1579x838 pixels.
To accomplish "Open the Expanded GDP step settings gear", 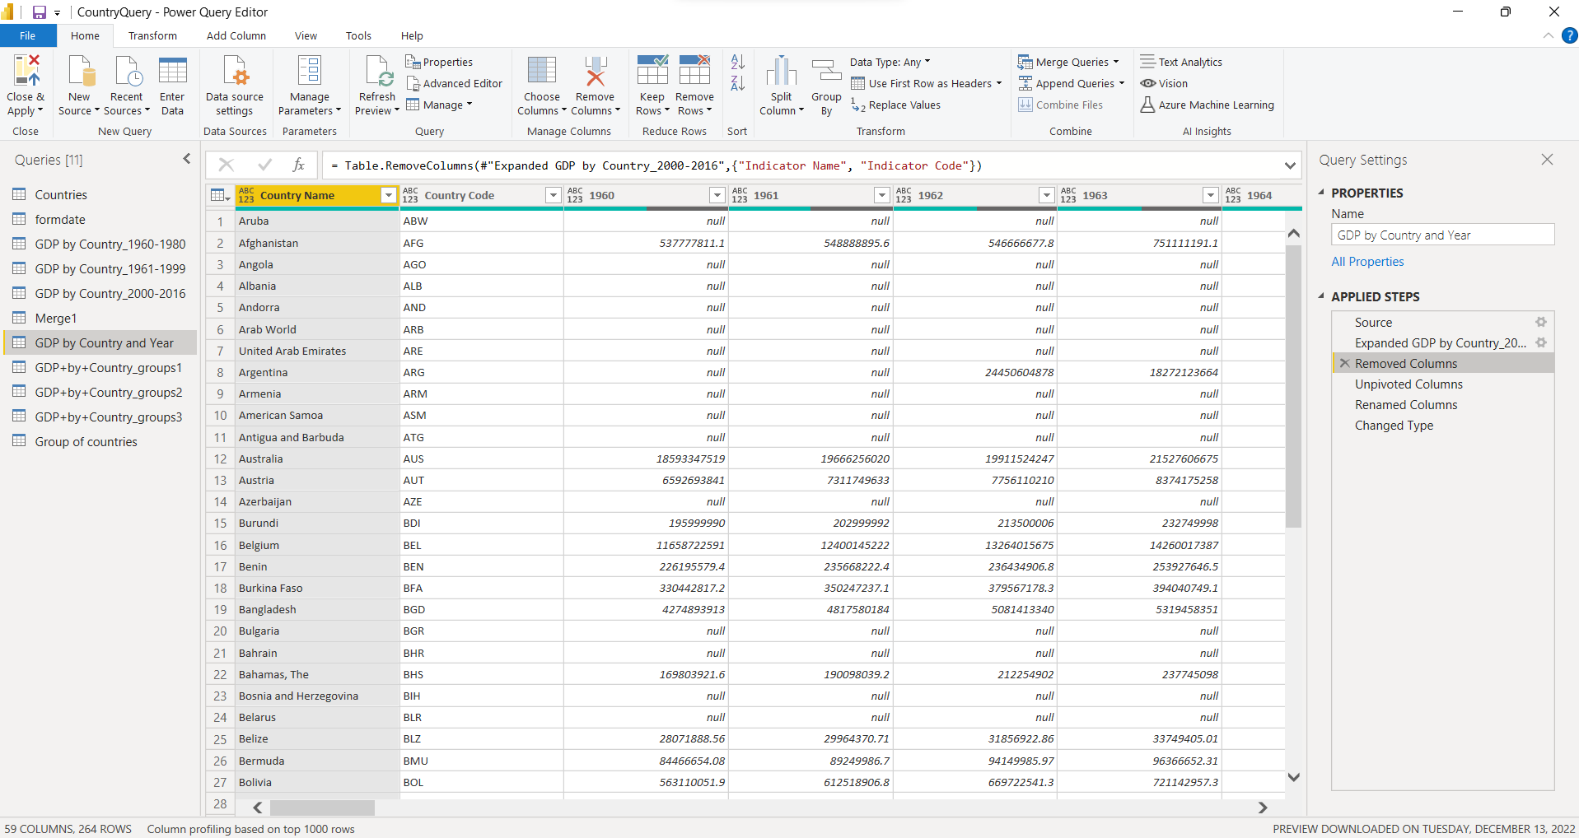I will tap(1540, 342).
